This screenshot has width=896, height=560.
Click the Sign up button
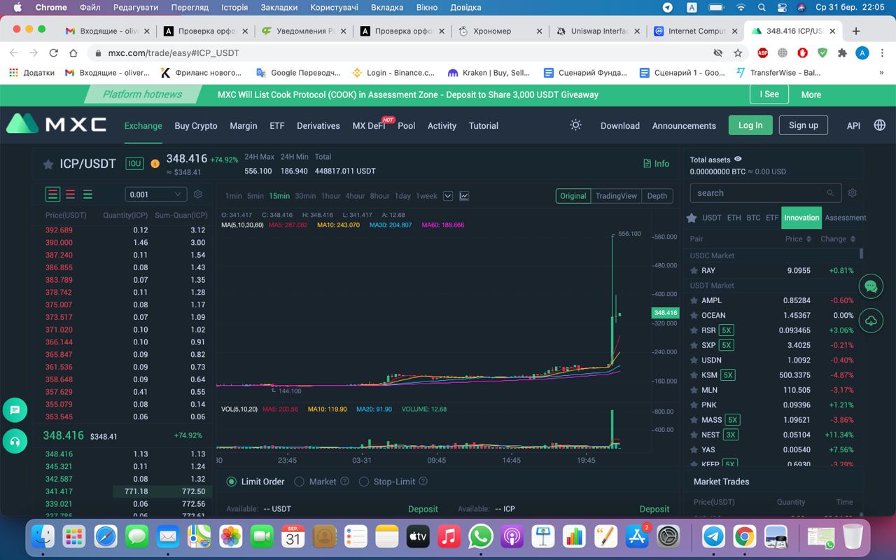point(804,125)
